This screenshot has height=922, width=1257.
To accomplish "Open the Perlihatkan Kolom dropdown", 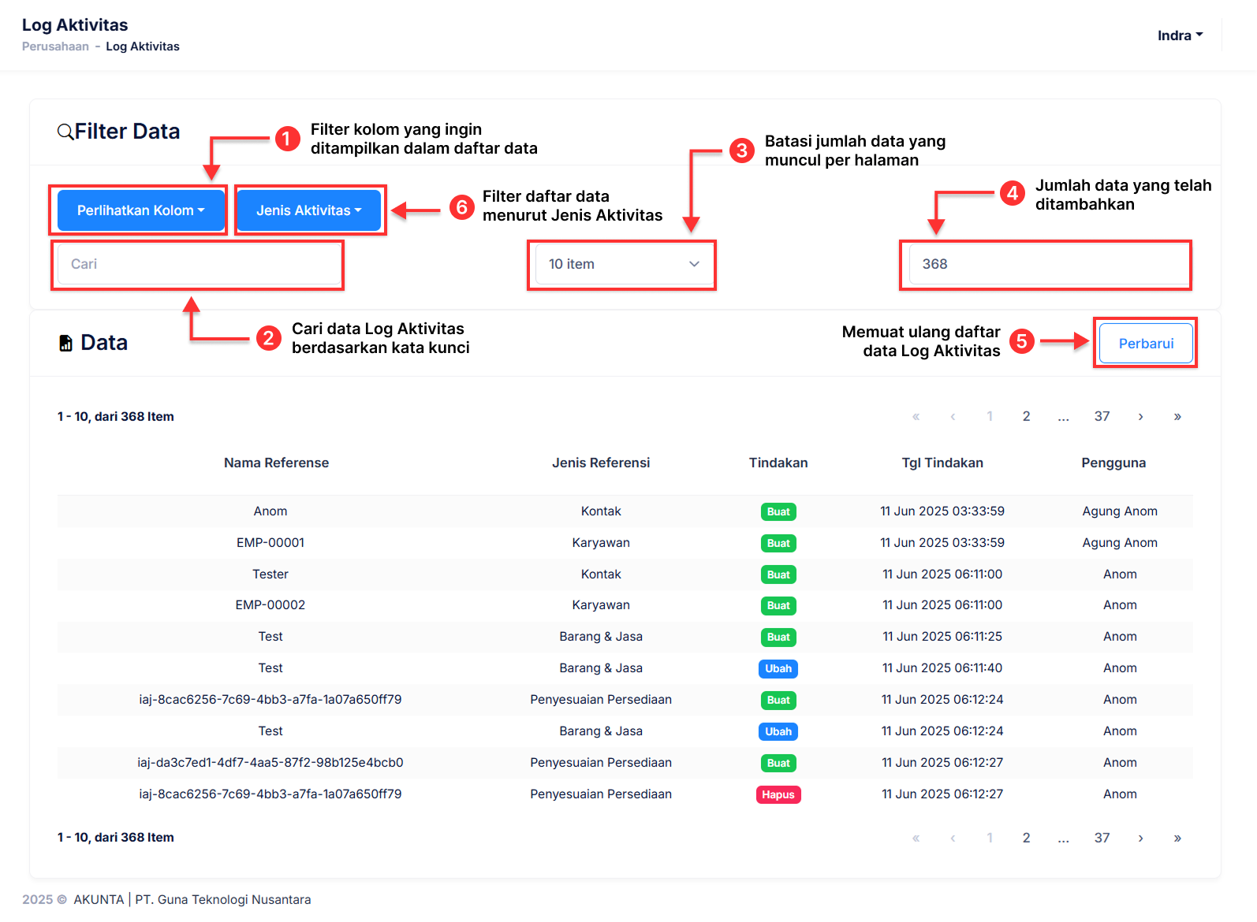I will 140,210.
